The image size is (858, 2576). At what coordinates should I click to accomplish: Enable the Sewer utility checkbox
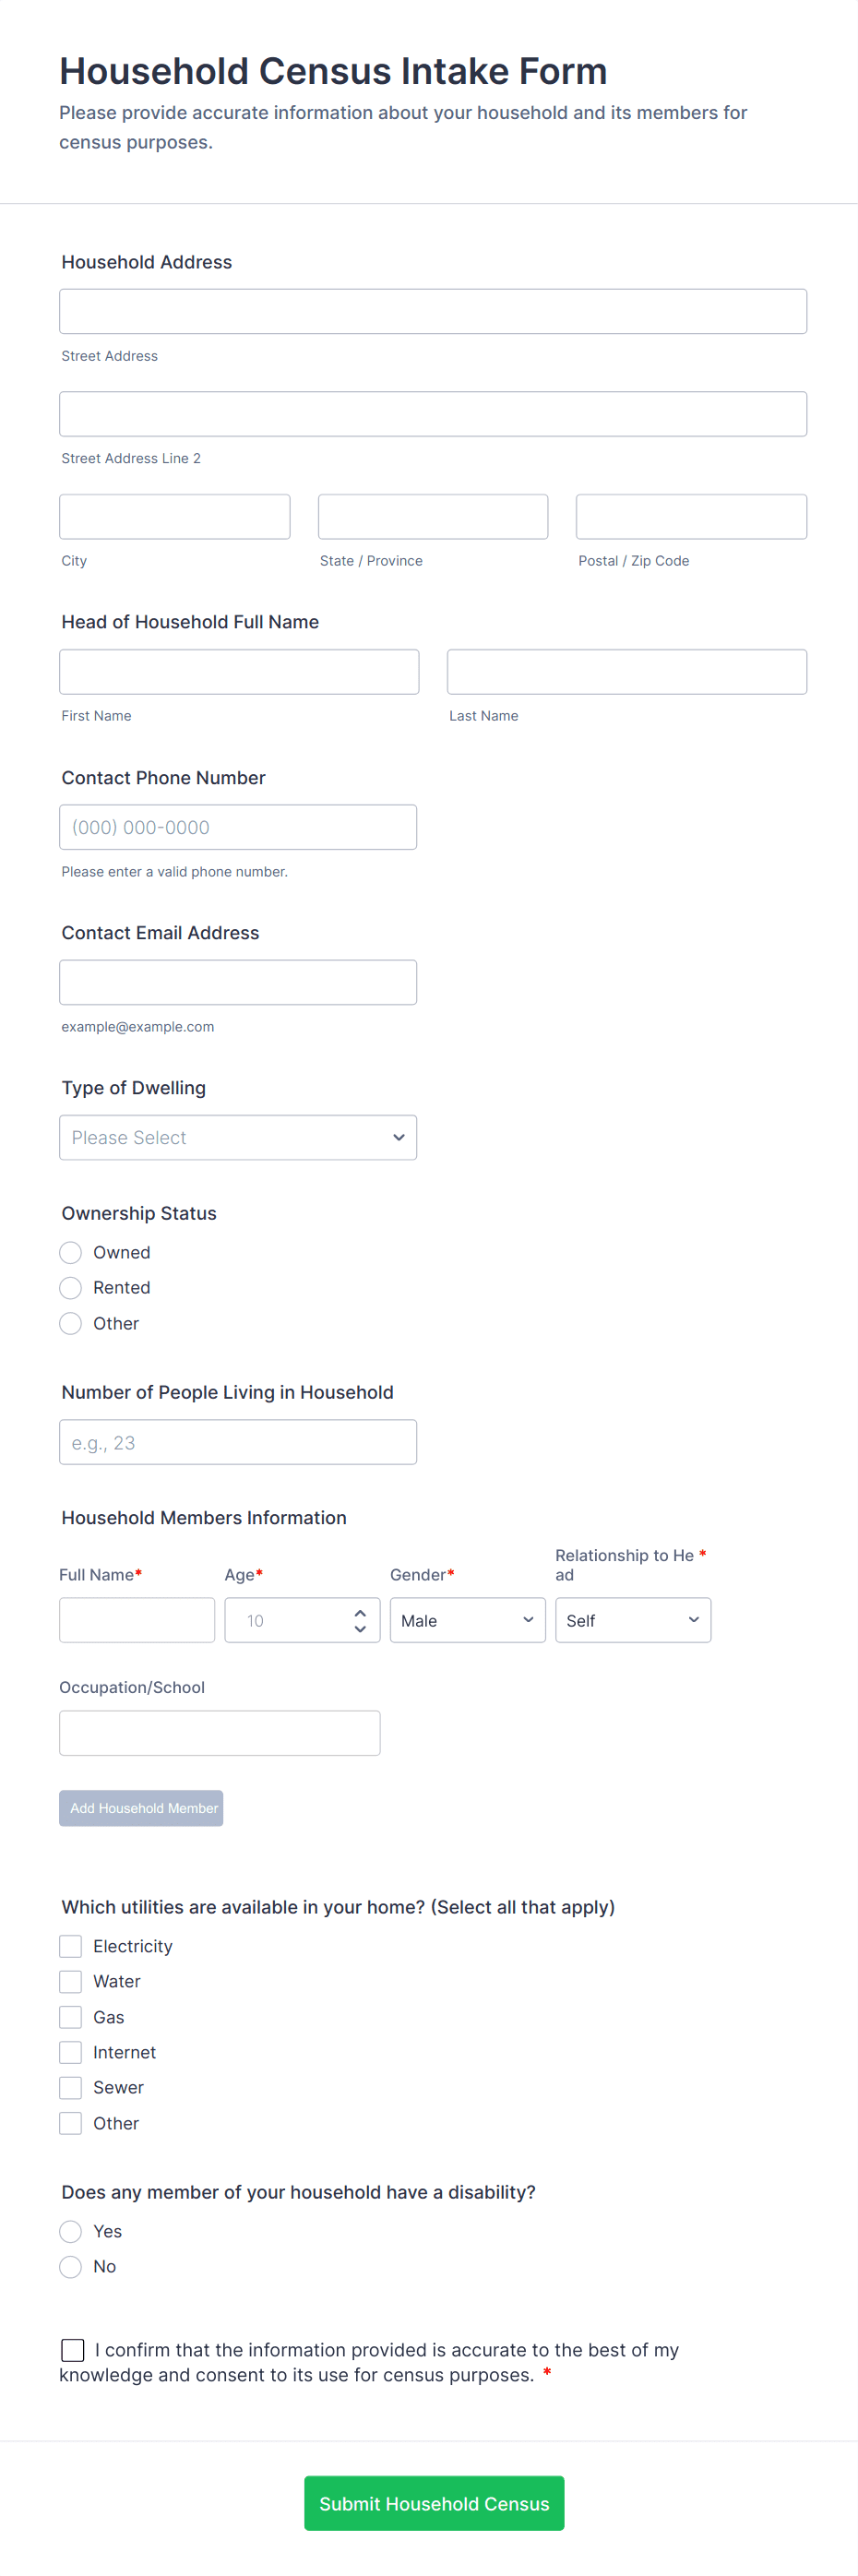[x=71, y=2087]
